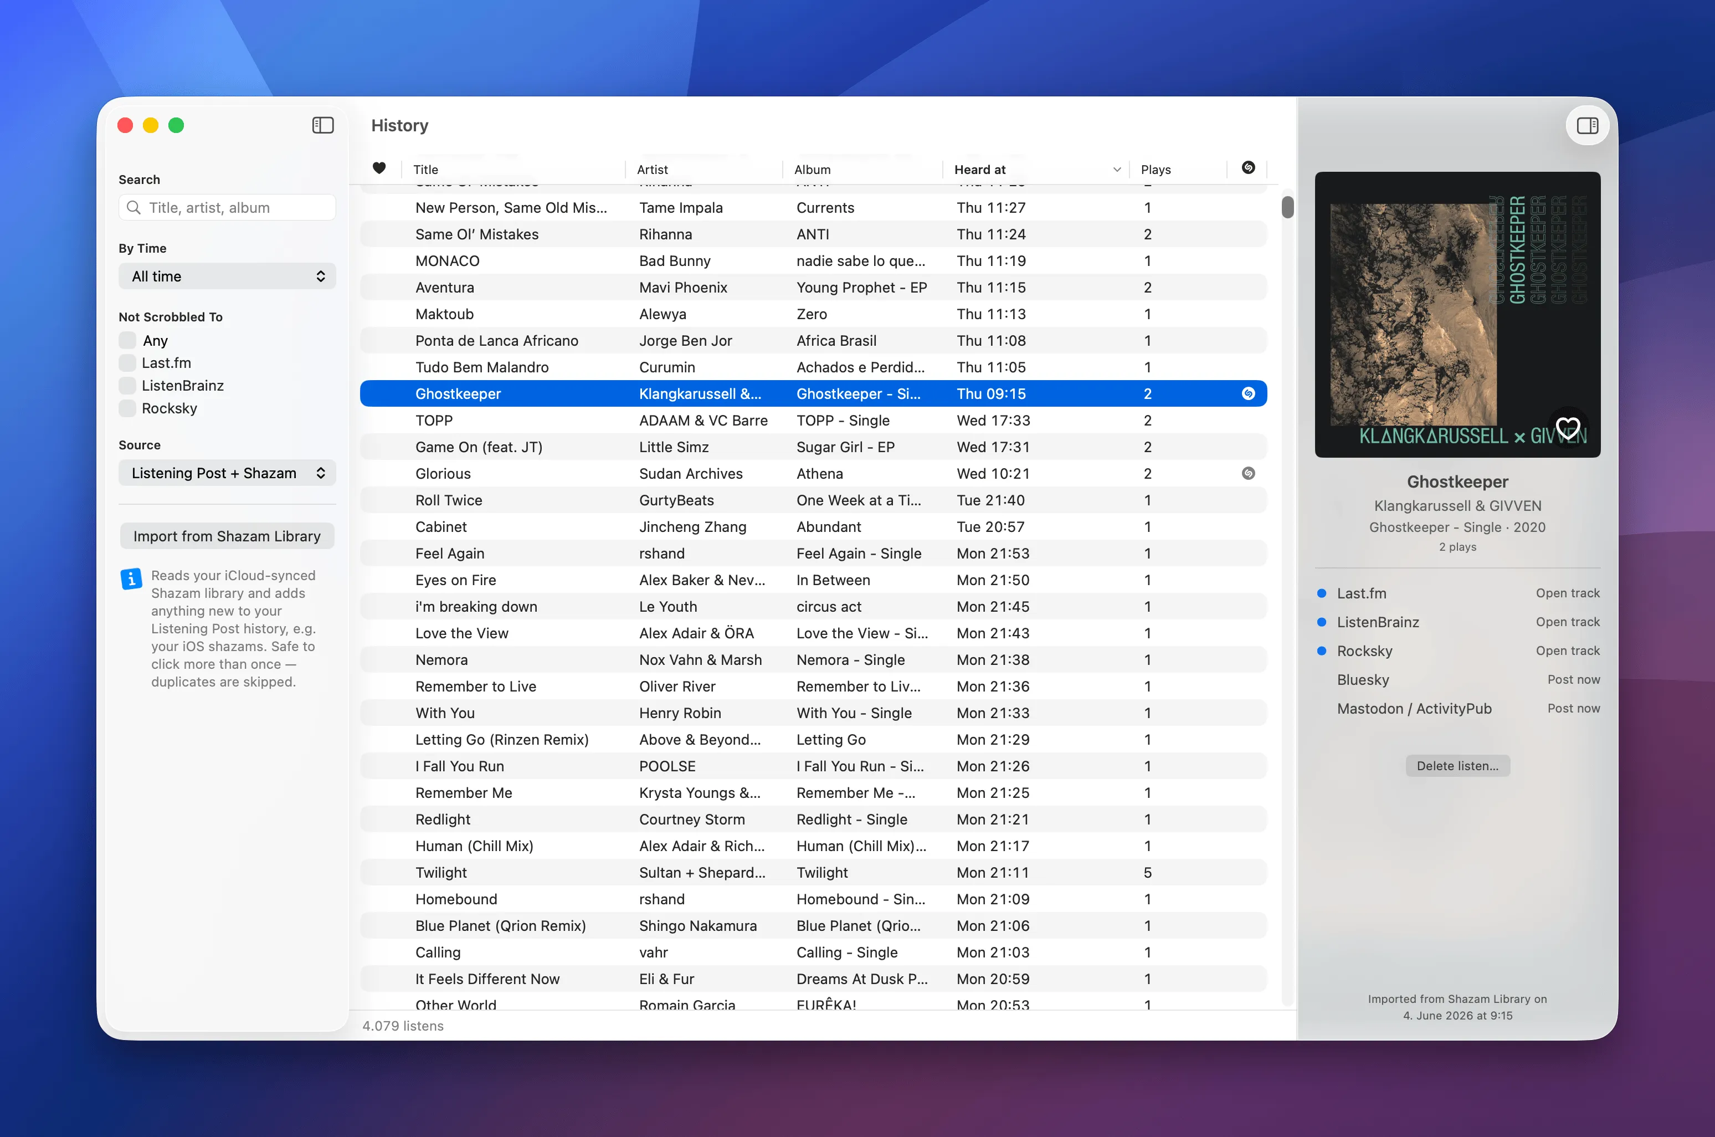This screenshot has width=1715, height=1137.
Task: Select 'Tudo Bem Malandro' row
Action: pos(813,367)
